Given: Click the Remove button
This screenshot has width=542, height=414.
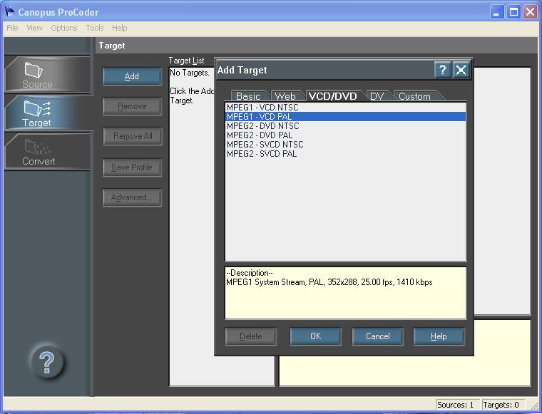Looking at the screenshot, I should (x=132, y=106).
